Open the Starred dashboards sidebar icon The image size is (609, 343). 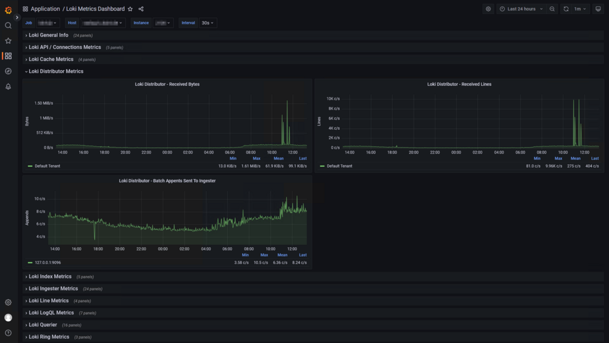(x=8, y=41)
